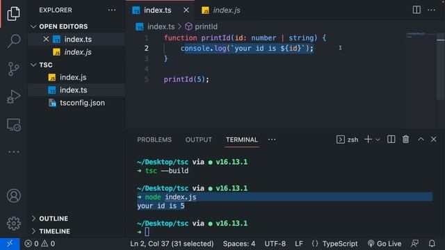Click 'node index.js' command in terminal

point(170,197)
